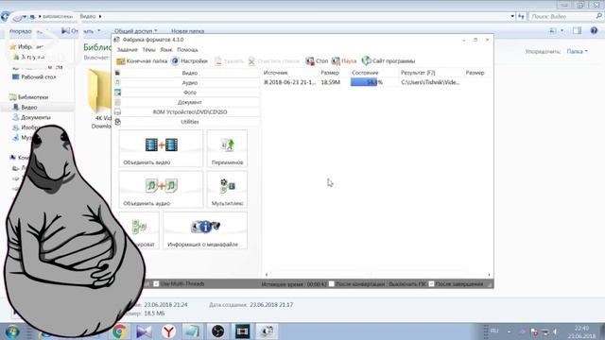This screenshot has height=340, width=605.
Task: Open the Задание menu
Action: point(127,50)
